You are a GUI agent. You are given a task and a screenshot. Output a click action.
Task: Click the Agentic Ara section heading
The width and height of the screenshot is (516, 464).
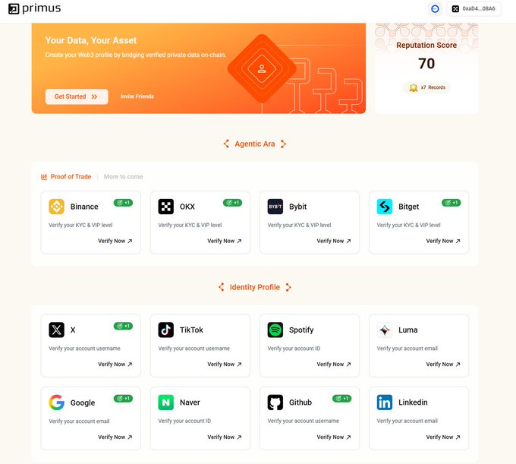point(255,144)
